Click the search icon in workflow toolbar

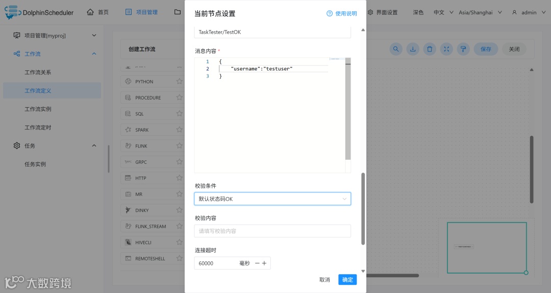[396, 49]
